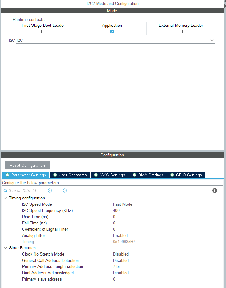Image resolution: width=226 pixels, height=288 pixels.
Task: Click the Reset Configuration button
Action: tap(27, 165)
